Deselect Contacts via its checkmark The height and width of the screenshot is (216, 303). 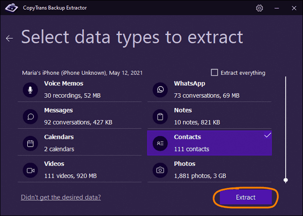(x=268, y=135)
